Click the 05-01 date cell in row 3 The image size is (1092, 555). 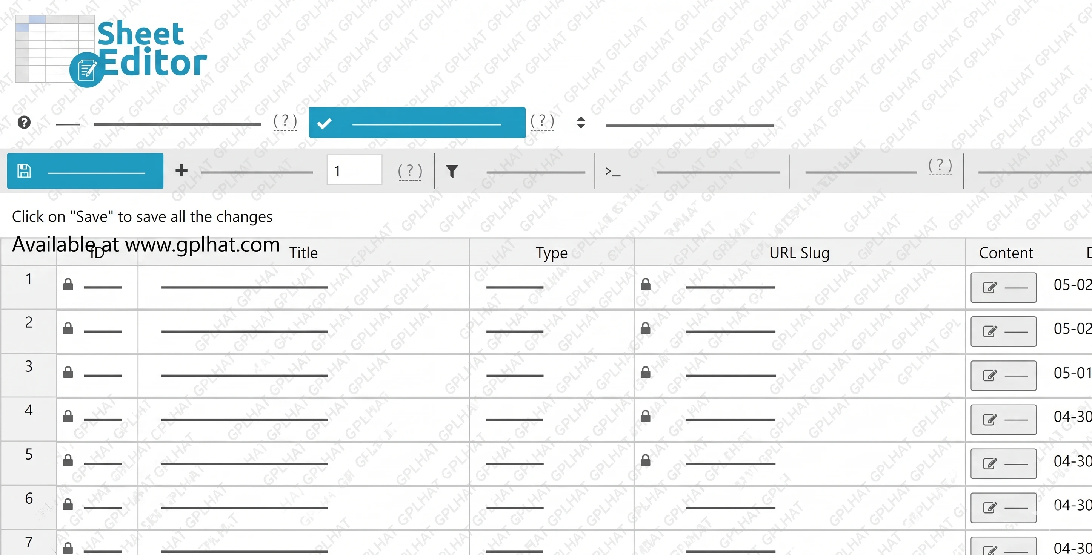click(x=1072, y=373)
